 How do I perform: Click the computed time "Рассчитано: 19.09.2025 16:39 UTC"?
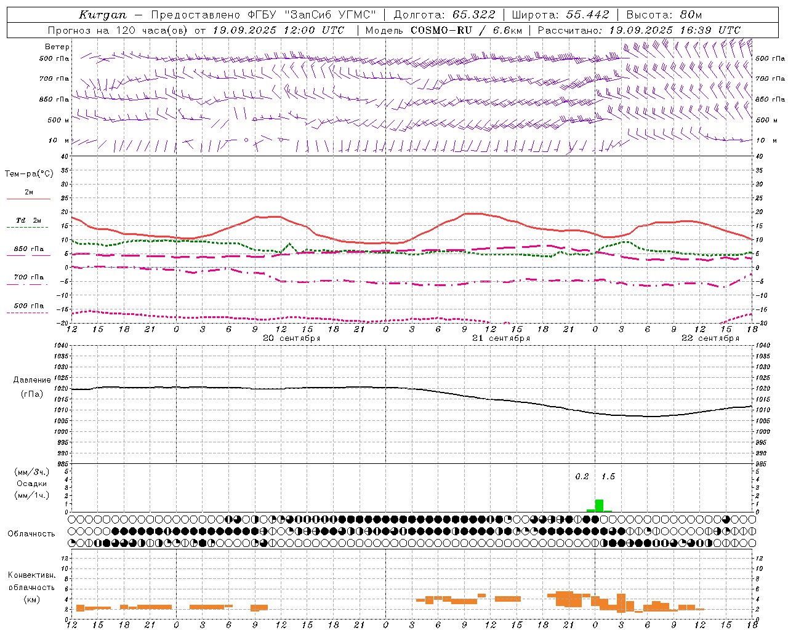(x=639, y=30)
